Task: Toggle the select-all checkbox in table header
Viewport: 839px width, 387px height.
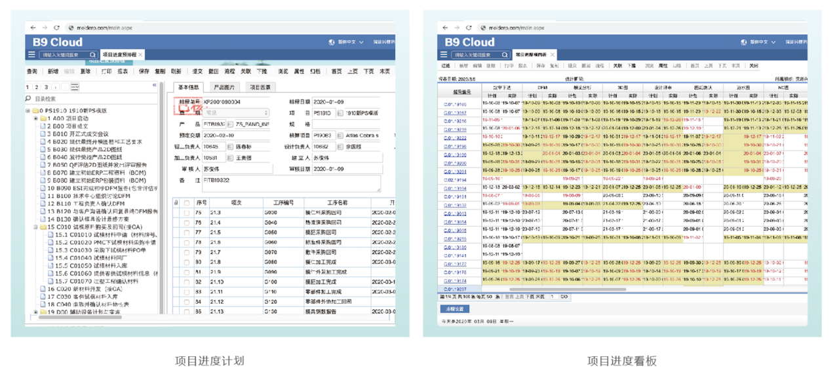Action: point(187,203)
